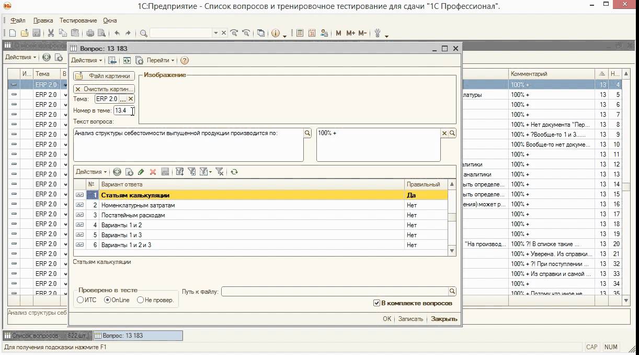Viewport: 639px width, 355px height.
Task: Click the reread refresh icon in Вопрос toolbar
Action: pyautogui.click(x=127, y=60)
